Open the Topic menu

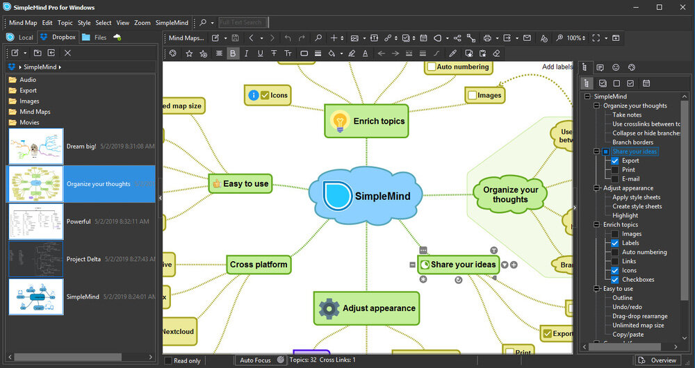pyautogui.click(x=65, y=23)
